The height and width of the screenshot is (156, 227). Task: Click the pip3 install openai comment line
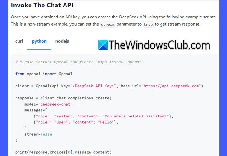[x=79, y=62]
